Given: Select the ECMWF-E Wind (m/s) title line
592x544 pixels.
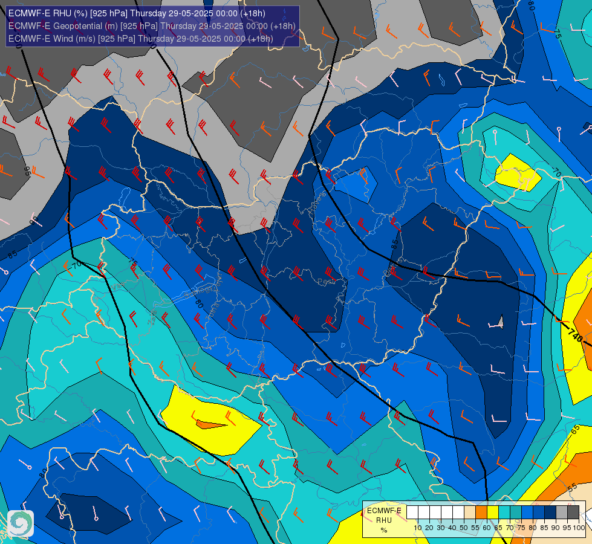Looking at the screenshot, I should pyautogui.click(x=141, y=39).
